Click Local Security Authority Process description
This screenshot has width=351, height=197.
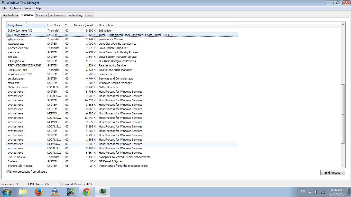coord(119,52)
